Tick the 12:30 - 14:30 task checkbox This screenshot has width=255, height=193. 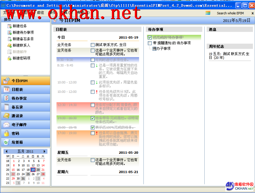tap(92, 105)
